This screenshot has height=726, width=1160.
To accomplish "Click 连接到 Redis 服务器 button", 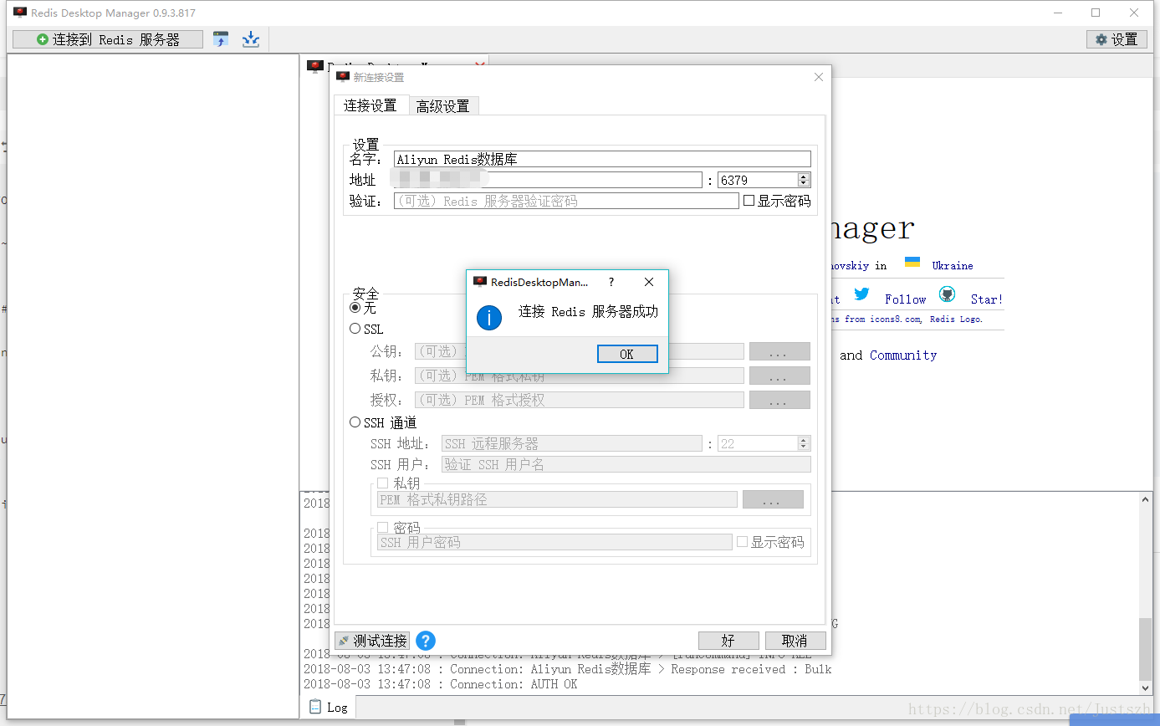I will point(108,39).
